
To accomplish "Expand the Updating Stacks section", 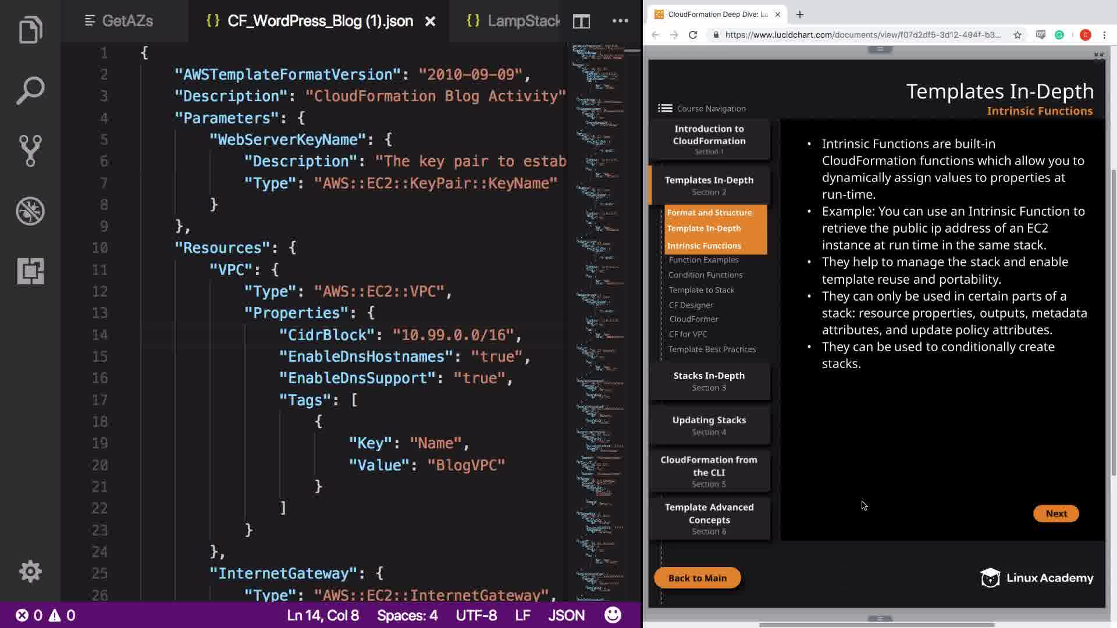I will [x=709, y=425].
